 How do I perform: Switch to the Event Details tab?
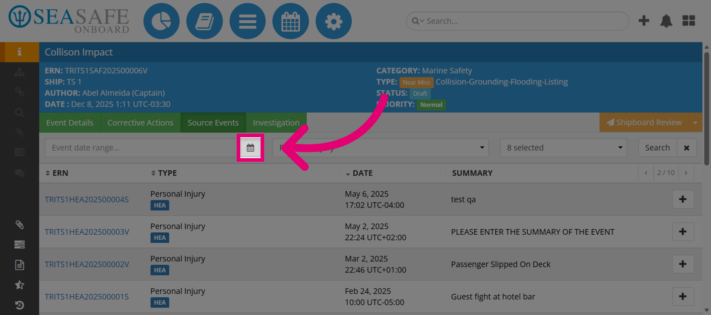[x=70, y=123]
